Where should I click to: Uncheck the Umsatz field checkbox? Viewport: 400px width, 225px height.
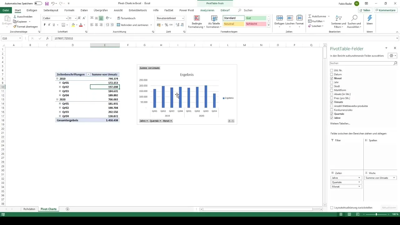point(332,102)
